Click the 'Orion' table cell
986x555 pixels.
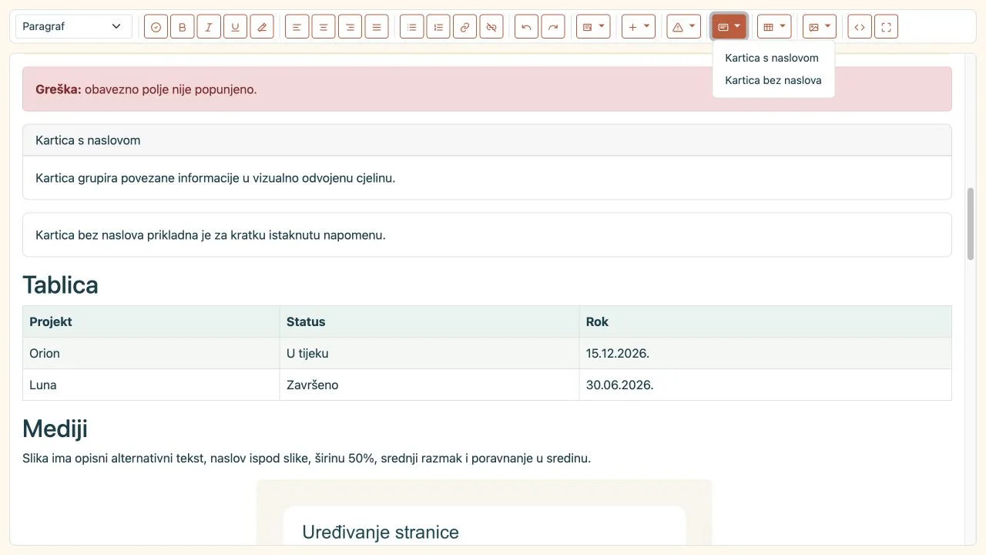pos(151,353)
